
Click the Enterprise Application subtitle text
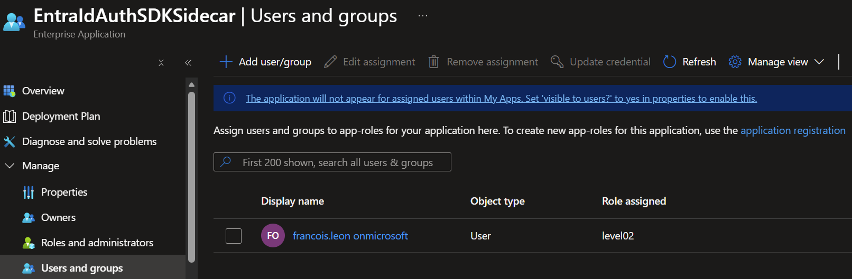point(79,34)
